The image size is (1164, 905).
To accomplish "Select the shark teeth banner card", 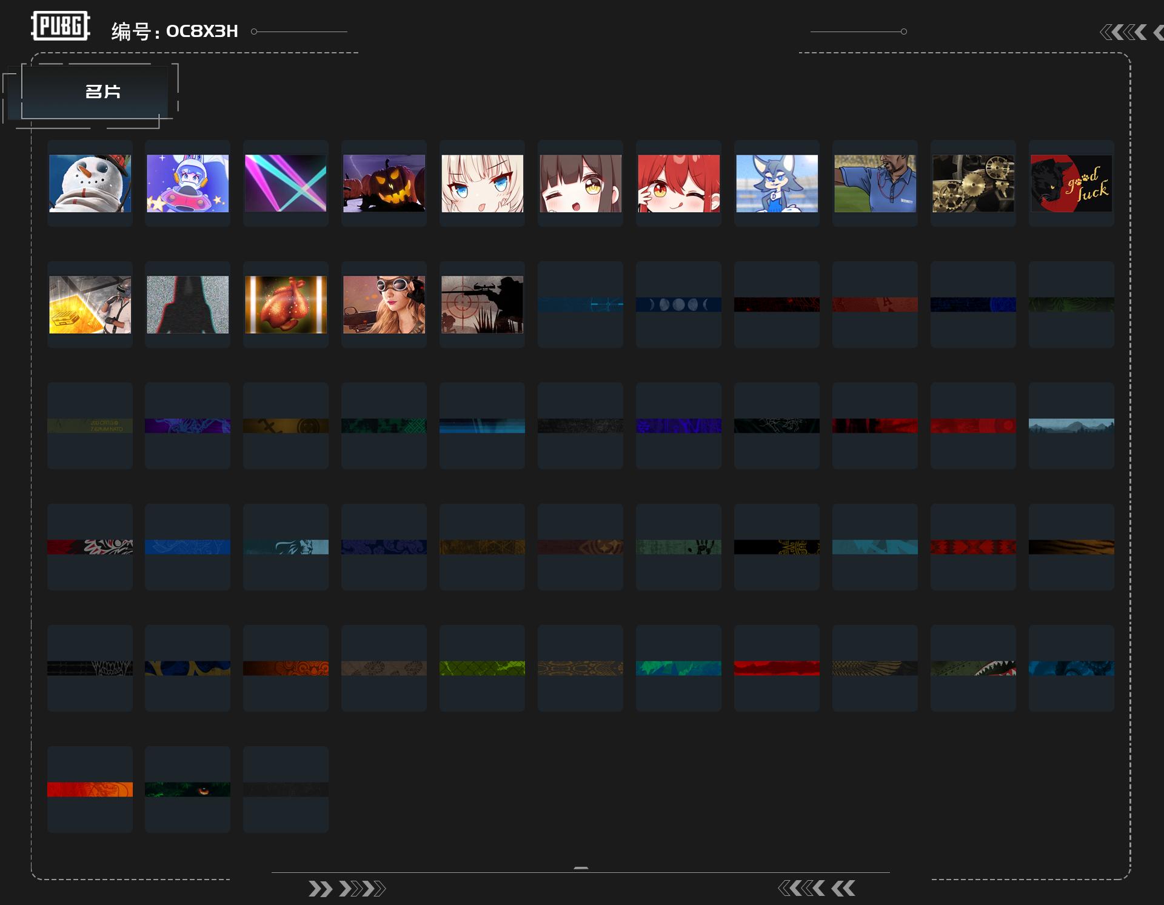I will [973, 668].
